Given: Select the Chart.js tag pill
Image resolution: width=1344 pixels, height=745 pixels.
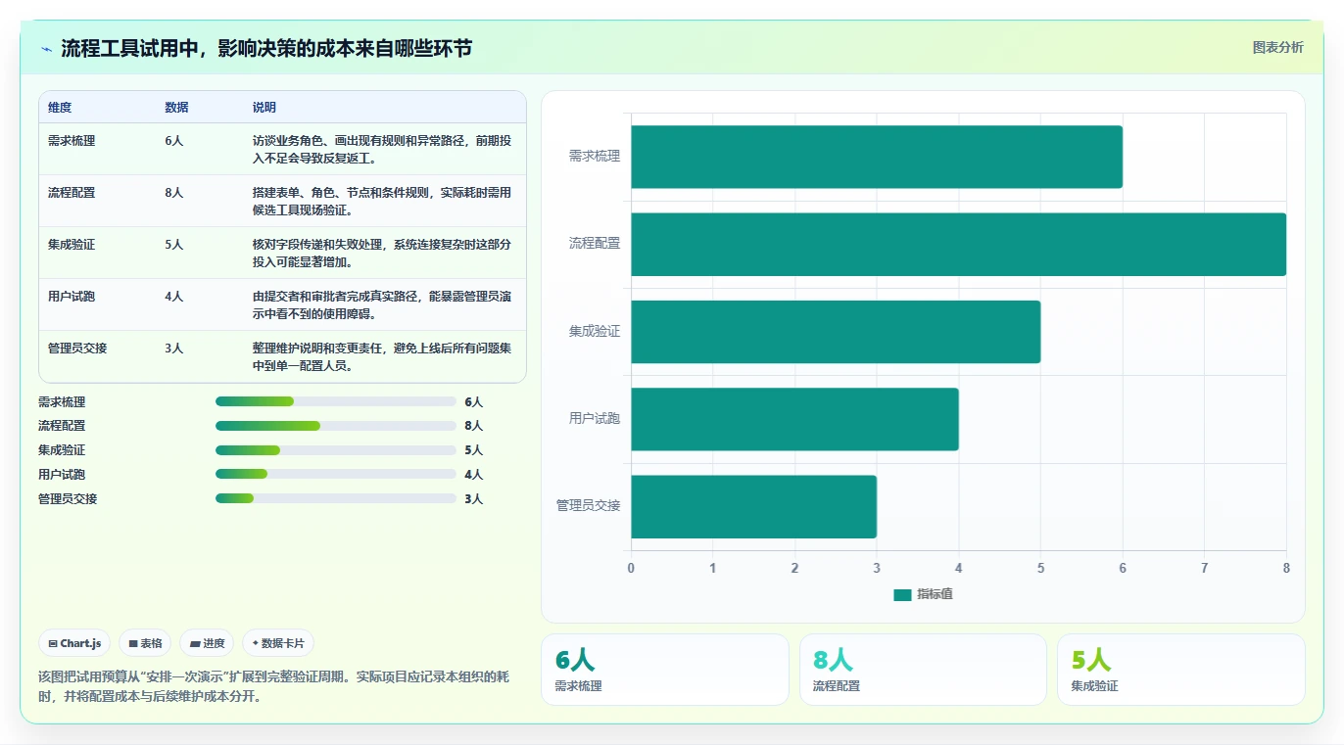Looking at the screenshot, I should click(74, 643).
